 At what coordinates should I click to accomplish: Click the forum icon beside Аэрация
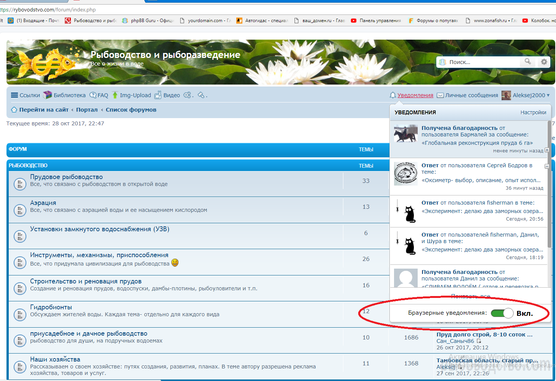[20, 210]
